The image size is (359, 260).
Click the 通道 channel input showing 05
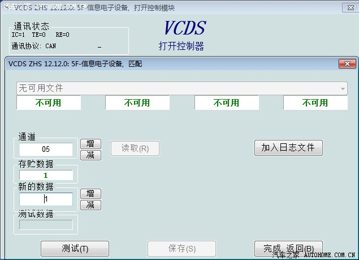[46, 149]
